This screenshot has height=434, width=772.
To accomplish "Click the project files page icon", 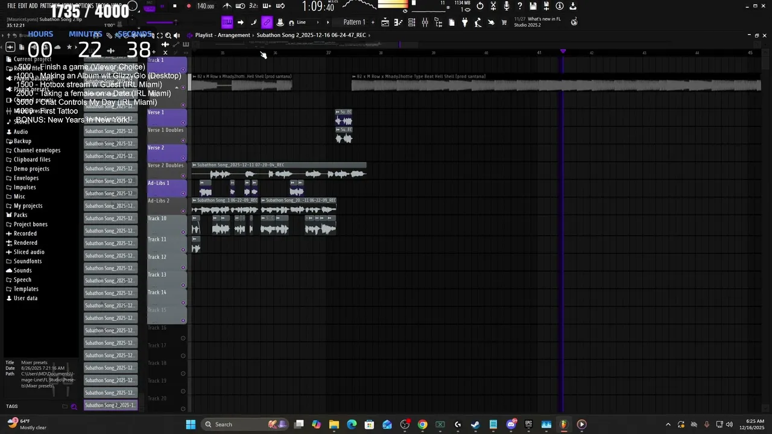I will [451, 22].
